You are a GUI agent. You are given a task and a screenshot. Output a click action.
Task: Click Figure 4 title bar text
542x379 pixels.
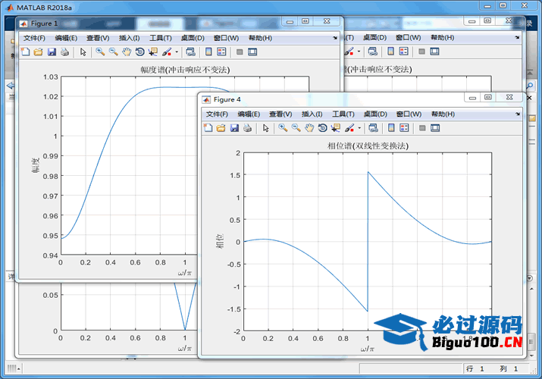pos(227,99)
